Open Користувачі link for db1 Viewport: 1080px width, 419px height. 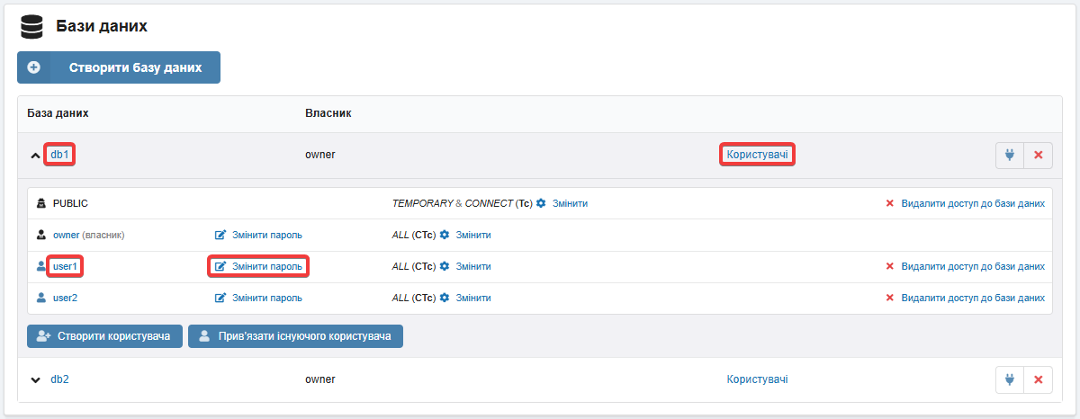pyautogui.click(x=757, y=155)
